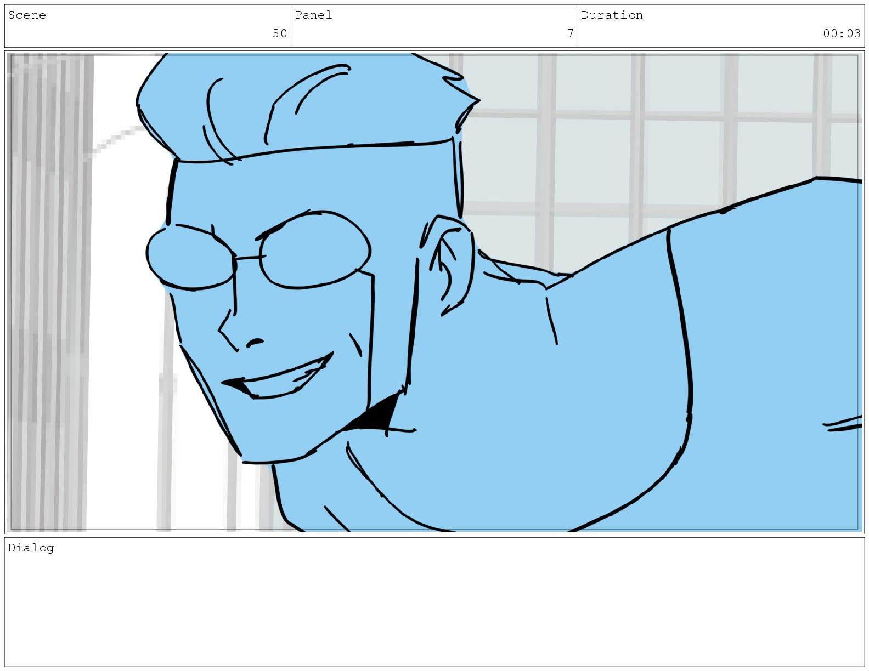869x671 pixels.
Task: Click the gray curtain on the left
Action: (49, 291)
